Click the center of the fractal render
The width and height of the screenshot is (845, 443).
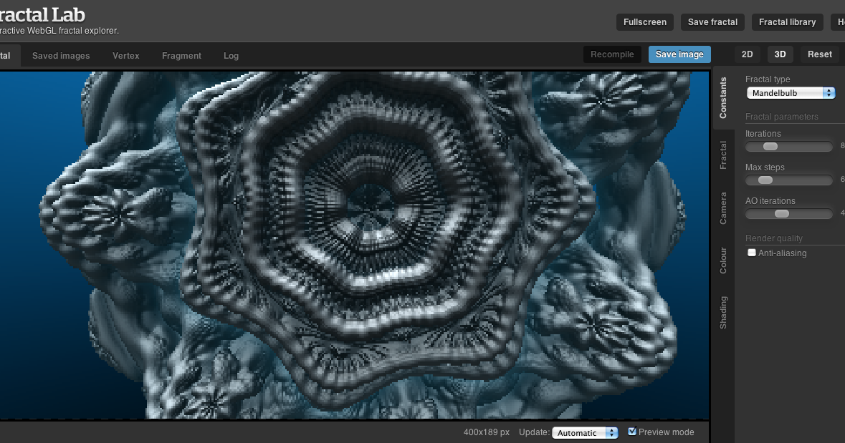(x=354, y=244)
